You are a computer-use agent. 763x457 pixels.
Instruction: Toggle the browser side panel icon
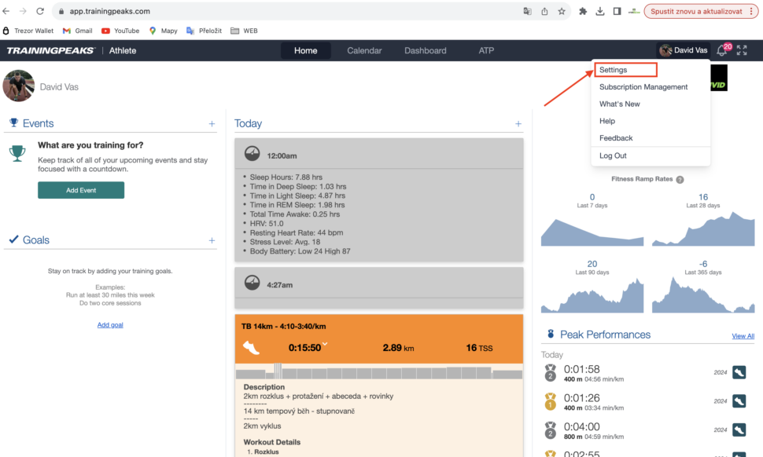(x=617, y=11)
